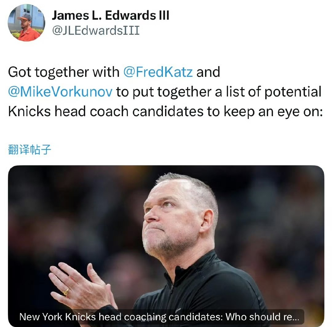Screen dimensions: 332x327
Task: Visit the @MikeVorkunov mention
Action: click(60, 92)
